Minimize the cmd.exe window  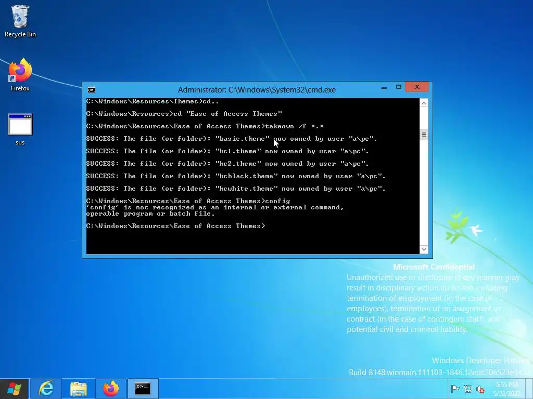384,87
